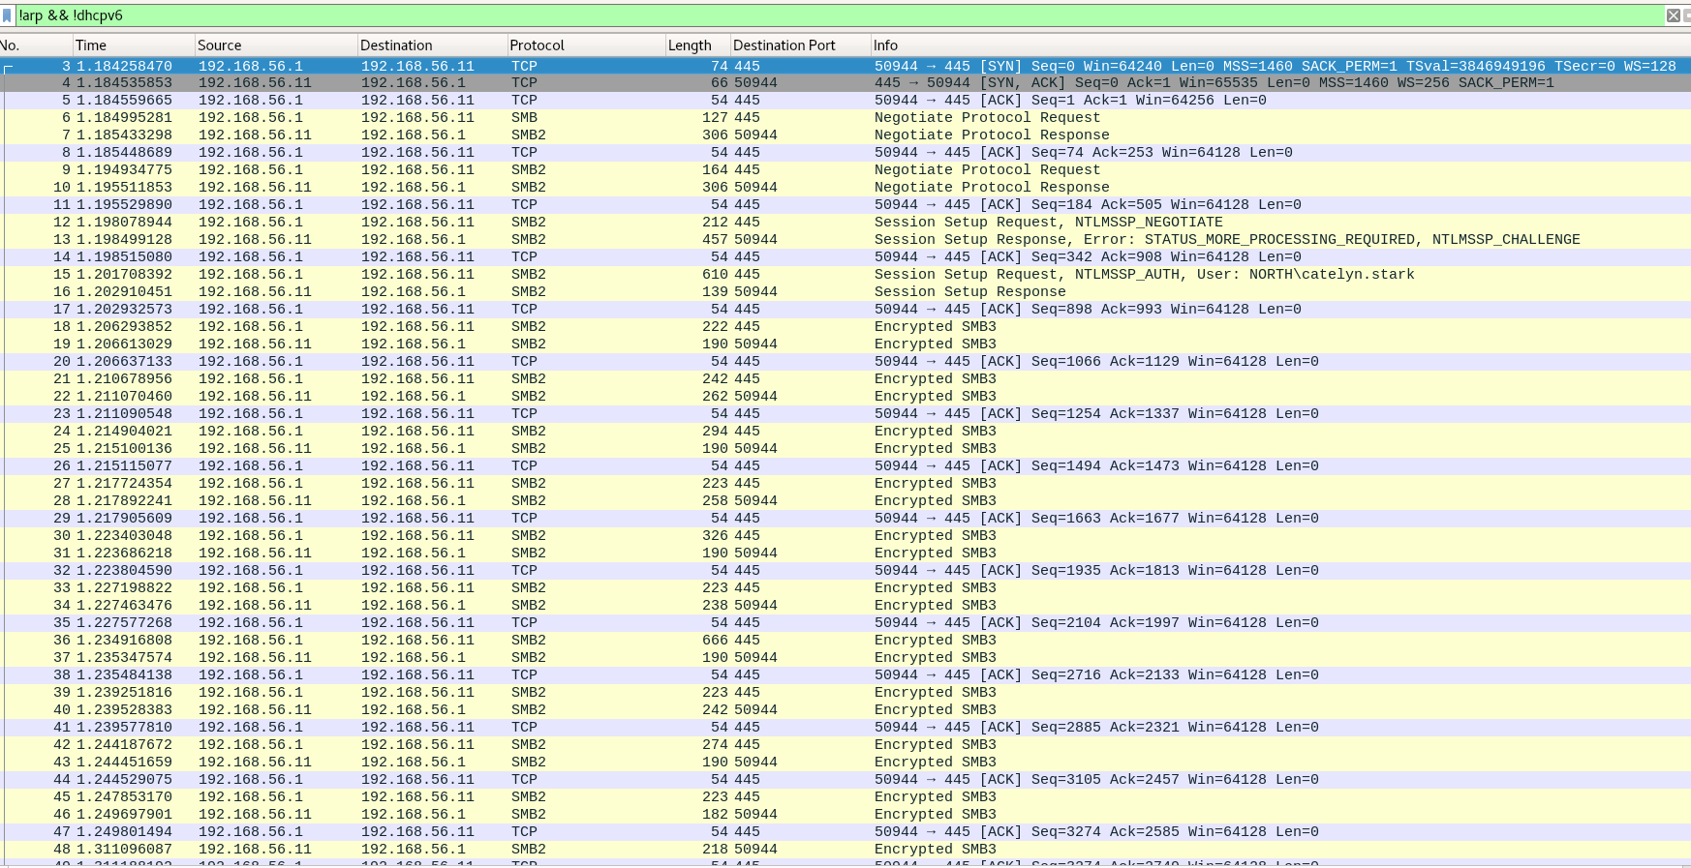Click the Destination Port column header
The width and height of the screenshot is (1691, 868).
[800, 45]
